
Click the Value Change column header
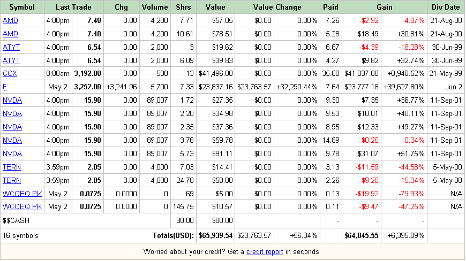point(277,7)
